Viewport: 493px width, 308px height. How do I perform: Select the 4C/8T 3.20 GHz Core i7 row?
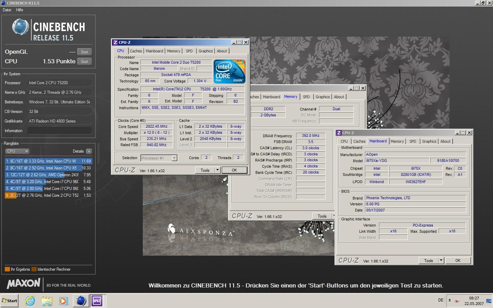pos(48,181)
